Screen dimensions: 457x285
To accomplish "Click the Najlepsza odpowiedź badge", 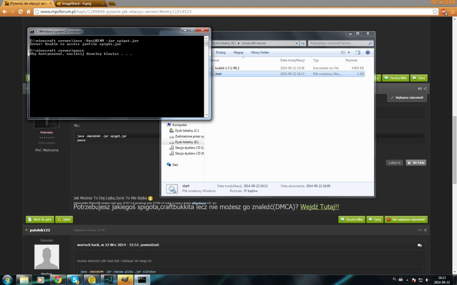I will point(407,98).
